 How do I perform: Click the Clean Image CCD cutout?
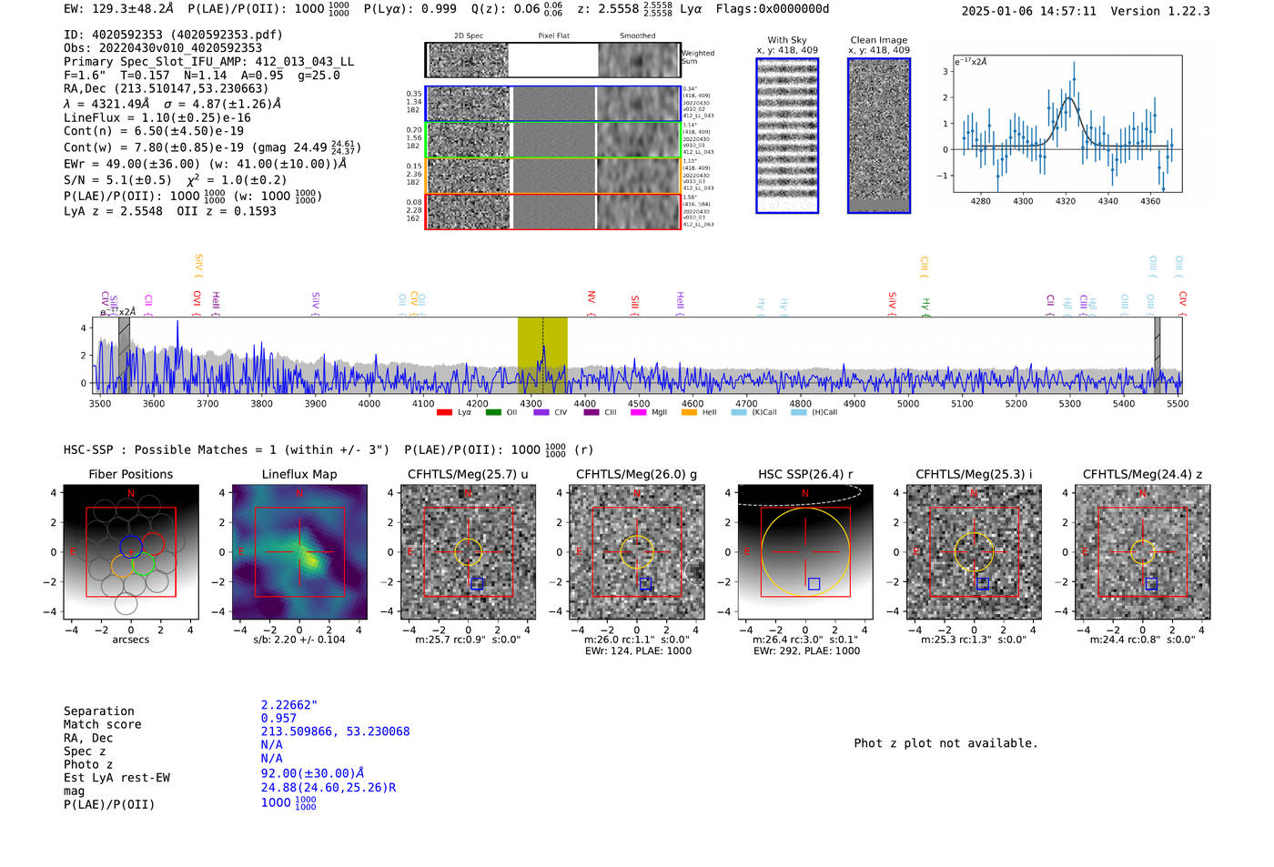[879, 136]
